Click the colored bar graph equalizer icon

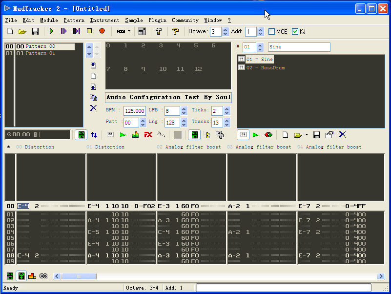point(136,134)
